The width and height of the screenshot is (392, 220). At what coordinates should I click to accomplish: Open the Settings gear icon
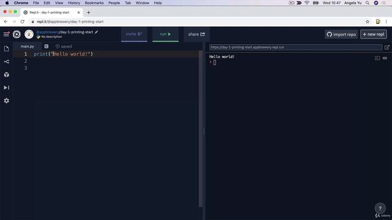point(7,100)
